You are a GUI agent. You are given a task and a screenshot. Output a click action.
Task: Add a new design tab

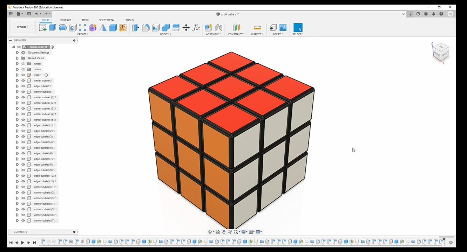tap(410, 14)
